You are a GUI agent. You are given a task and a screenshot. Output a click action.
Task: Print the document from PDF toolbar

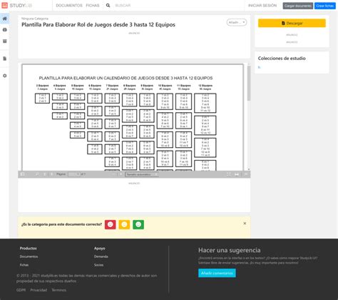coord(237,174)
